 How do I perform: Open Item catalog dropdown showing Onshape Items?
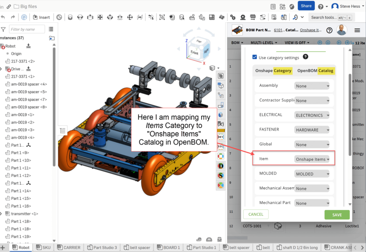(x=312, y=159)
